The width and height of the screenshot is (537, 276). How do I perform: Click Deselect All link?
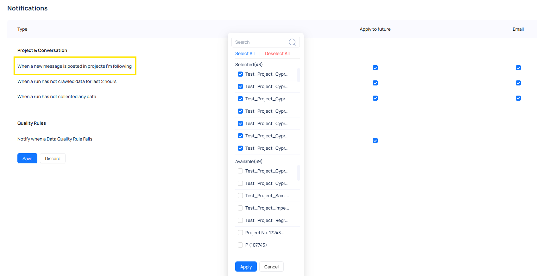[x=277, y=53]
